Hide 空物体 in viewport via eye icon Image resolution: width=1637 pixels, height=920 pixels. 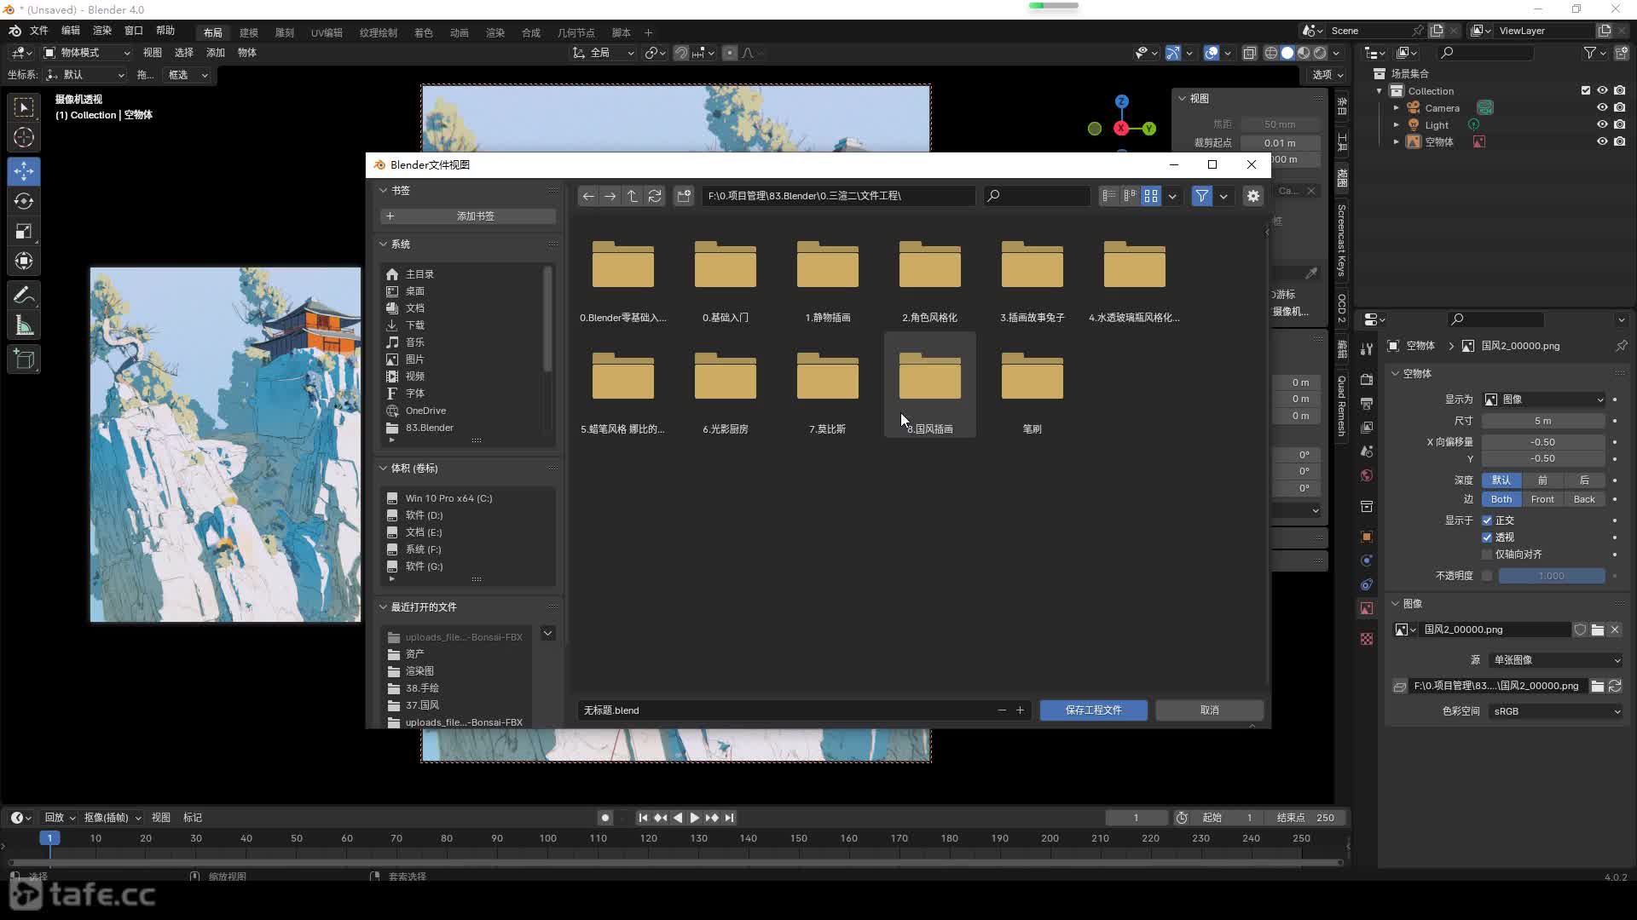click(x=1602, y=141)
